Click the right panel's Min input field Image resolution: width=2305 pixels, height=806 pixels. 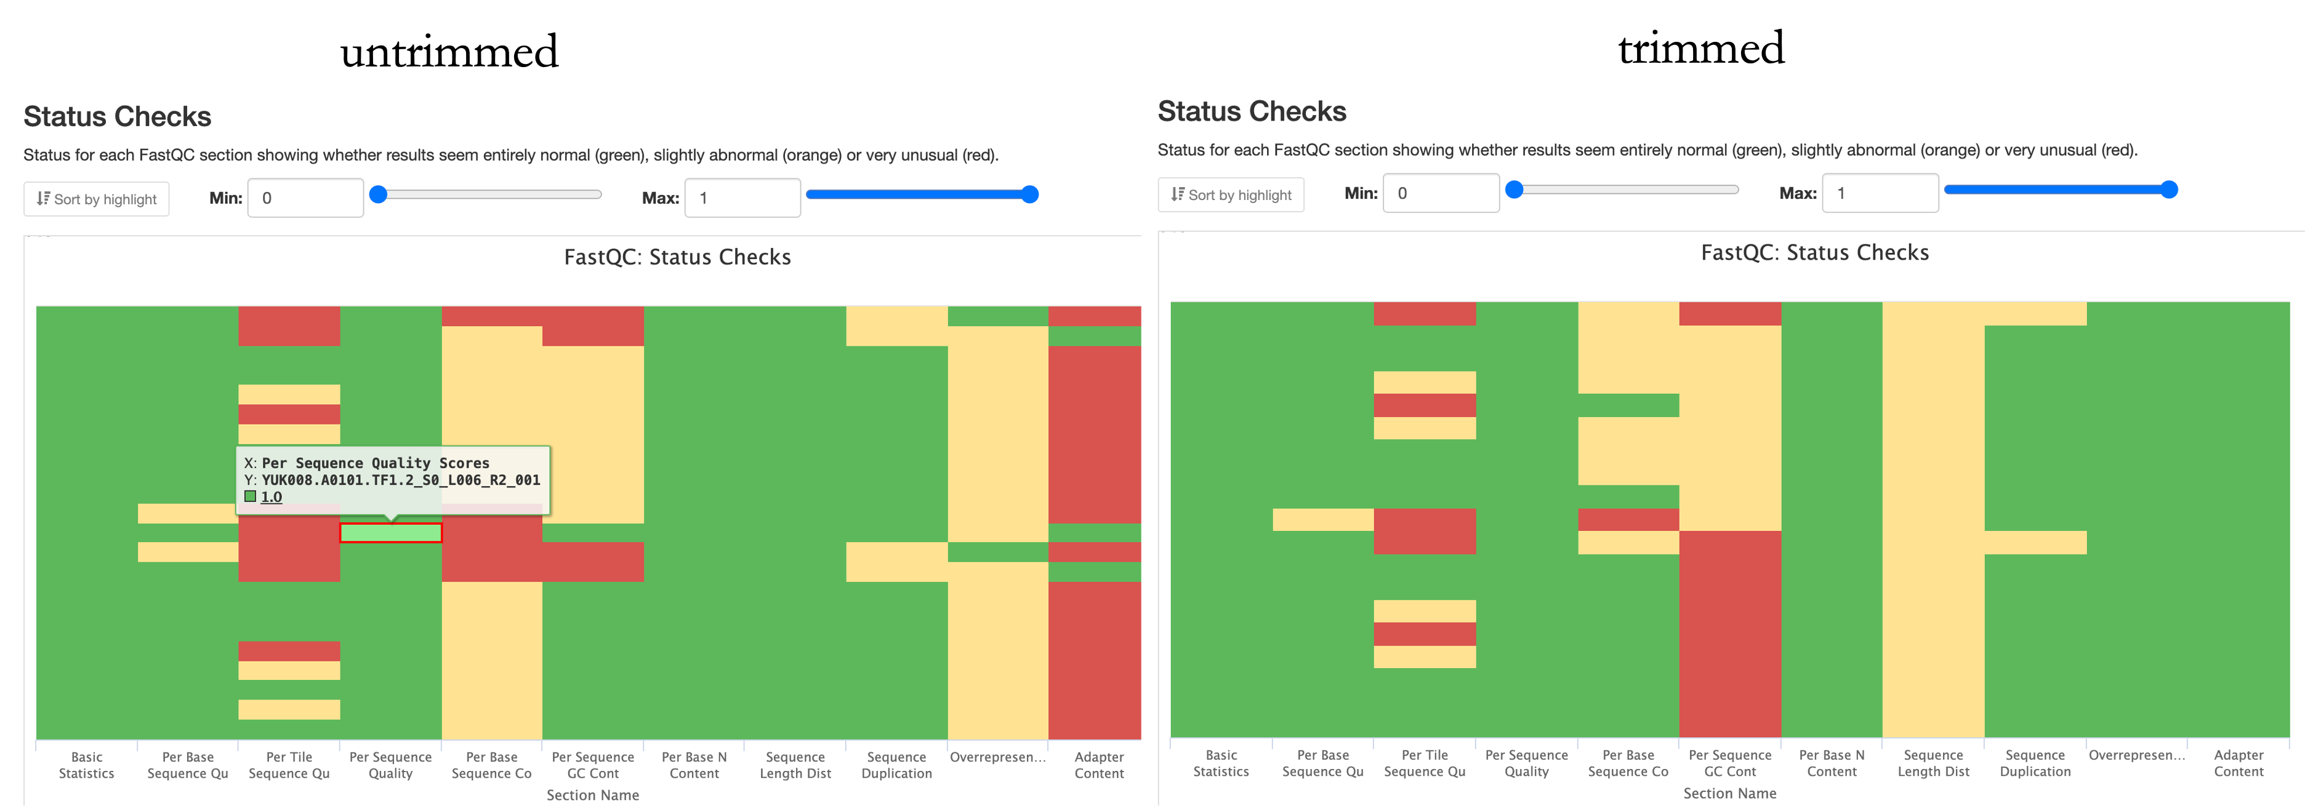click(1441, 193)
